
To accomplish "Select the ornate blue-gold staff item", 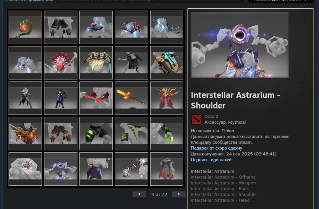I will coord(131,169).
